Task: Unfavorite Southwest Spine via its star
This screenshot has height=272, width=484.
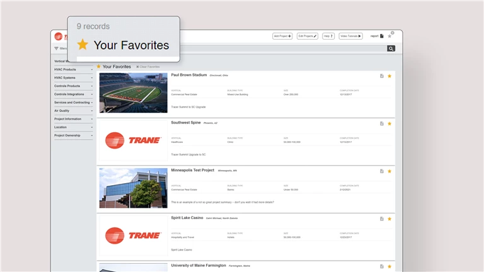Action: tap(389, 123)
